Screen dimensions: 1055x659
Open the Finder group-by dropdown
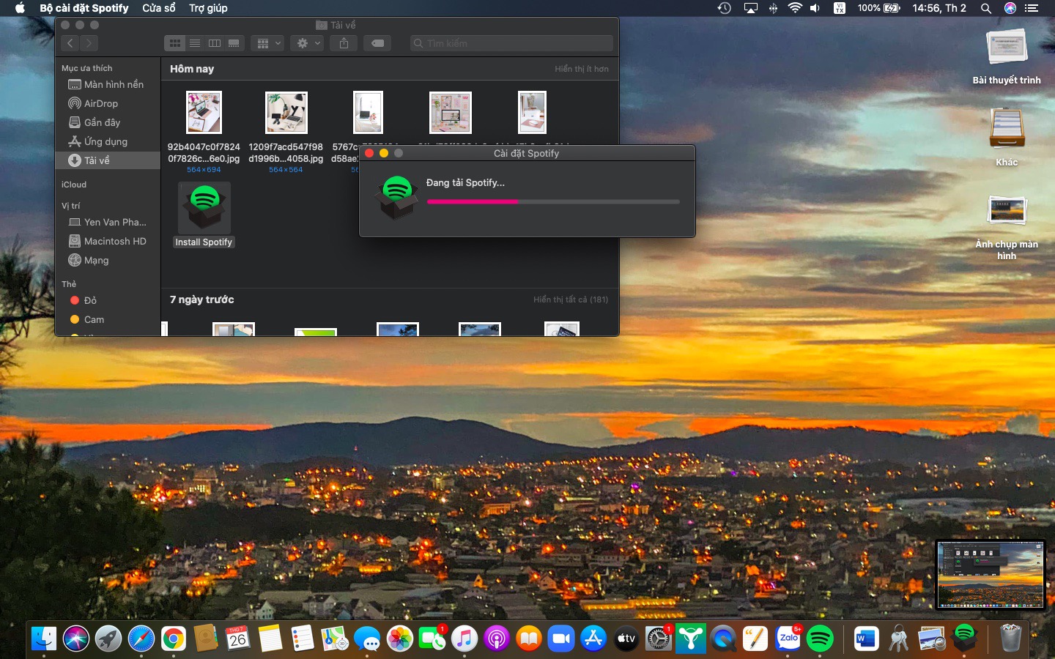[x=267, y=44]
